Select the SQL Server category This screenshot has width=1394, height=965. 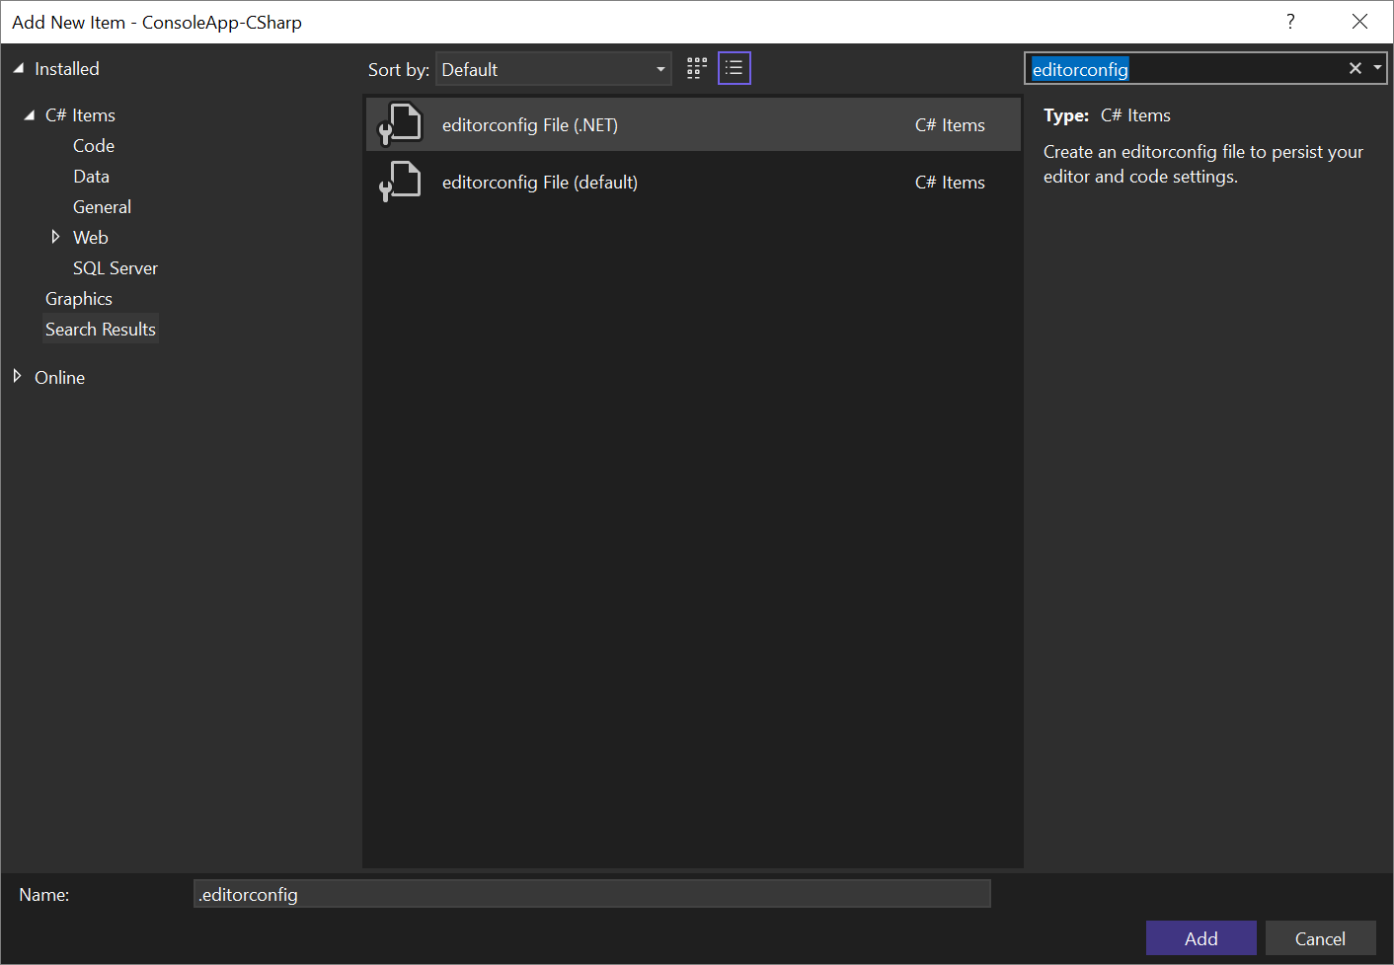tap(116, 268)
